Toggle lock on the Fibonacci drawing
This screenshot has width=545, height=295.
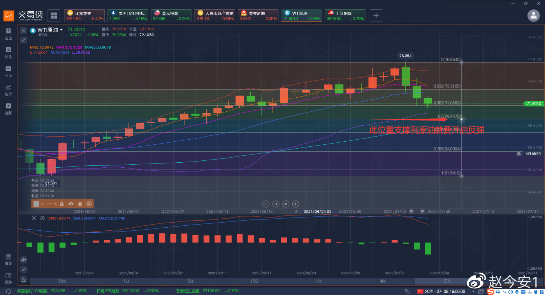click(x=62, y=204)
